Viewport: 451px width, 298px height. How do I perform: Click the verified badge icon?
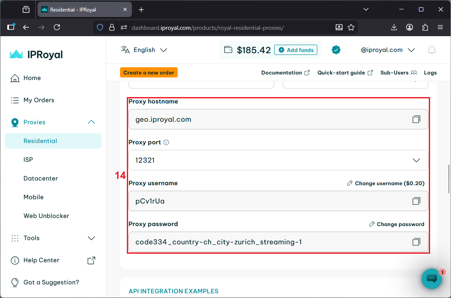pyautogui.click(x=336, y=50)
